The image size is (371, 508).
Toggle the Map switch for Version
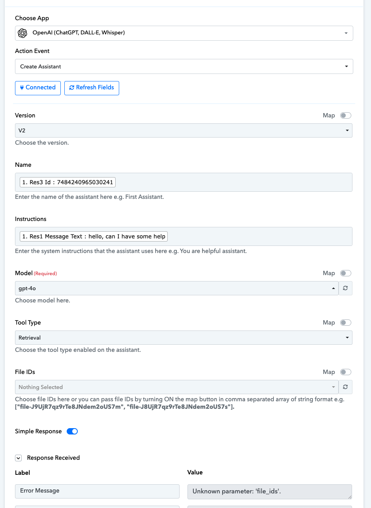tap(346, 115)
